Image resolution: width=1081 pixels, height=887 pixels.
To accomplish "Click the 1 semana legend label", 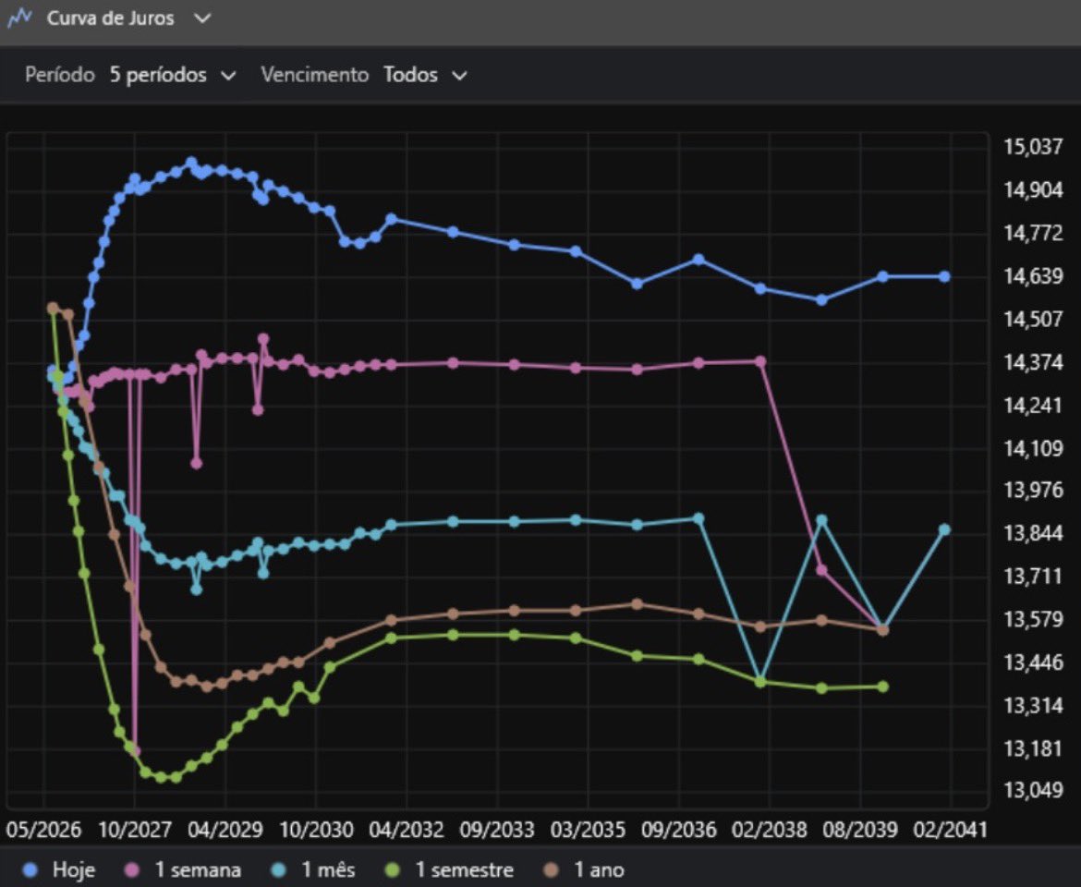I will click(x=198, y=869).
